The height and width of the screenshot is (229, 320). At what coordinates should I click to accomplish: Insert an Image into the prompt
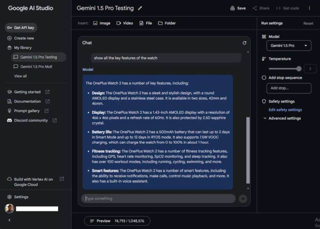102,23
